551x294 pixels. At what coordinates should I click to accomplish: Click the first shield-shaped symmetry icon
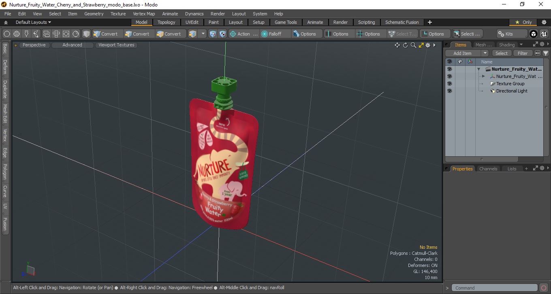[213, 34]
